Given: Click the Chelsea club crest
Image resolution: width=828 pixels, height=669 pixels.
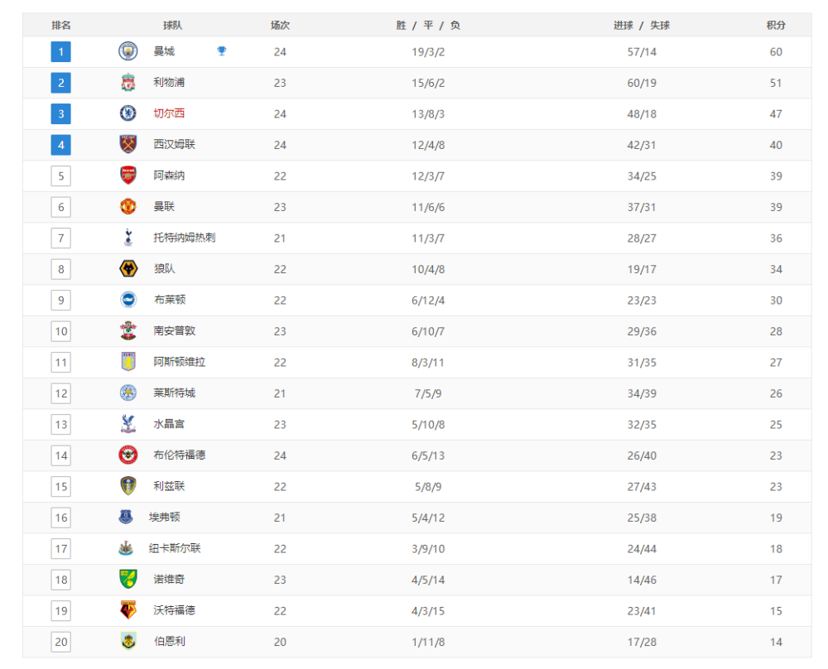Looking at the screenshot, I should [128, 113].
